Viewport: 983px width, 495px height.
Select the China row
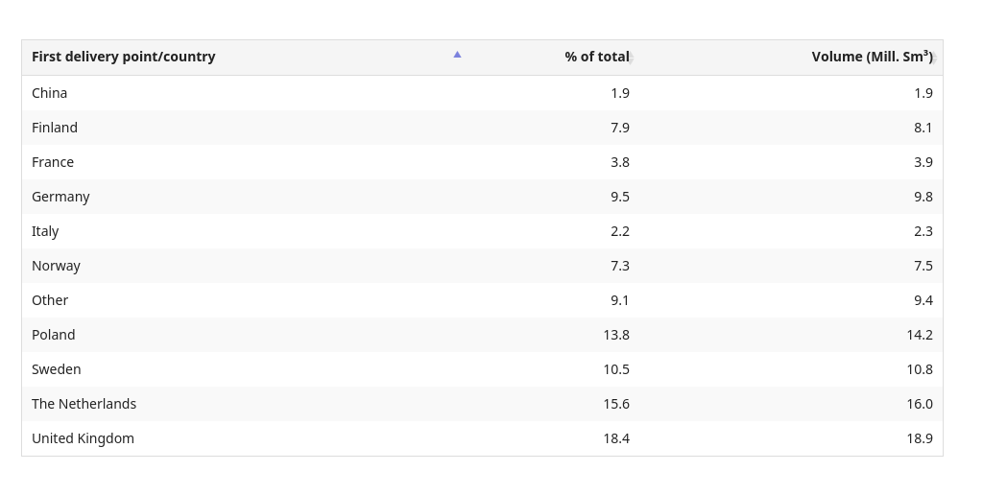pyautogui.click(x=482, y=93)
